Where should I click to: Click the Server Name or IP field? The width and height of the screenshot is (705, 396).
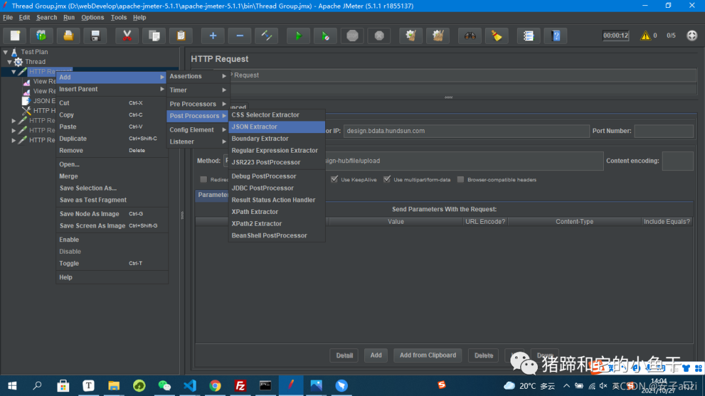click(x=466, y=130)
